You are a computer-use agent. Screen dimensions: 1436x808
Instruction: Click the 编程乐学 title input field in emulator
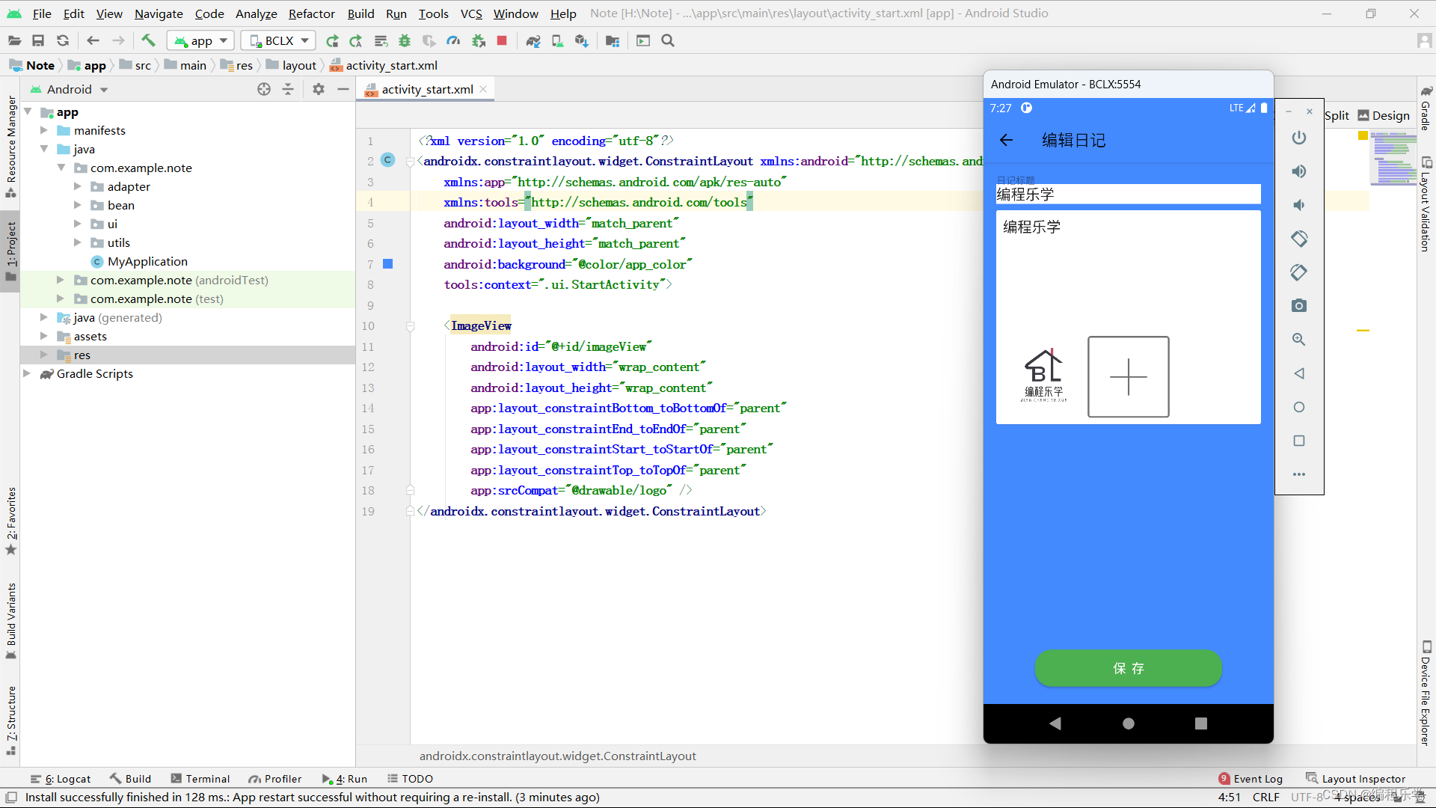point(1127,194)
